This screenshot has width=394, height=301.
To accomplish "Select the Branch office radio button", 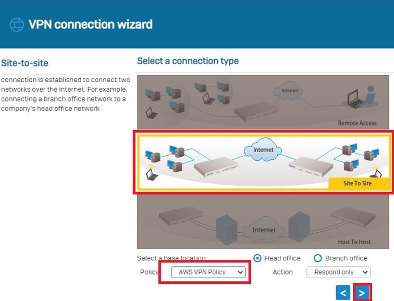I will pos(317,258).
